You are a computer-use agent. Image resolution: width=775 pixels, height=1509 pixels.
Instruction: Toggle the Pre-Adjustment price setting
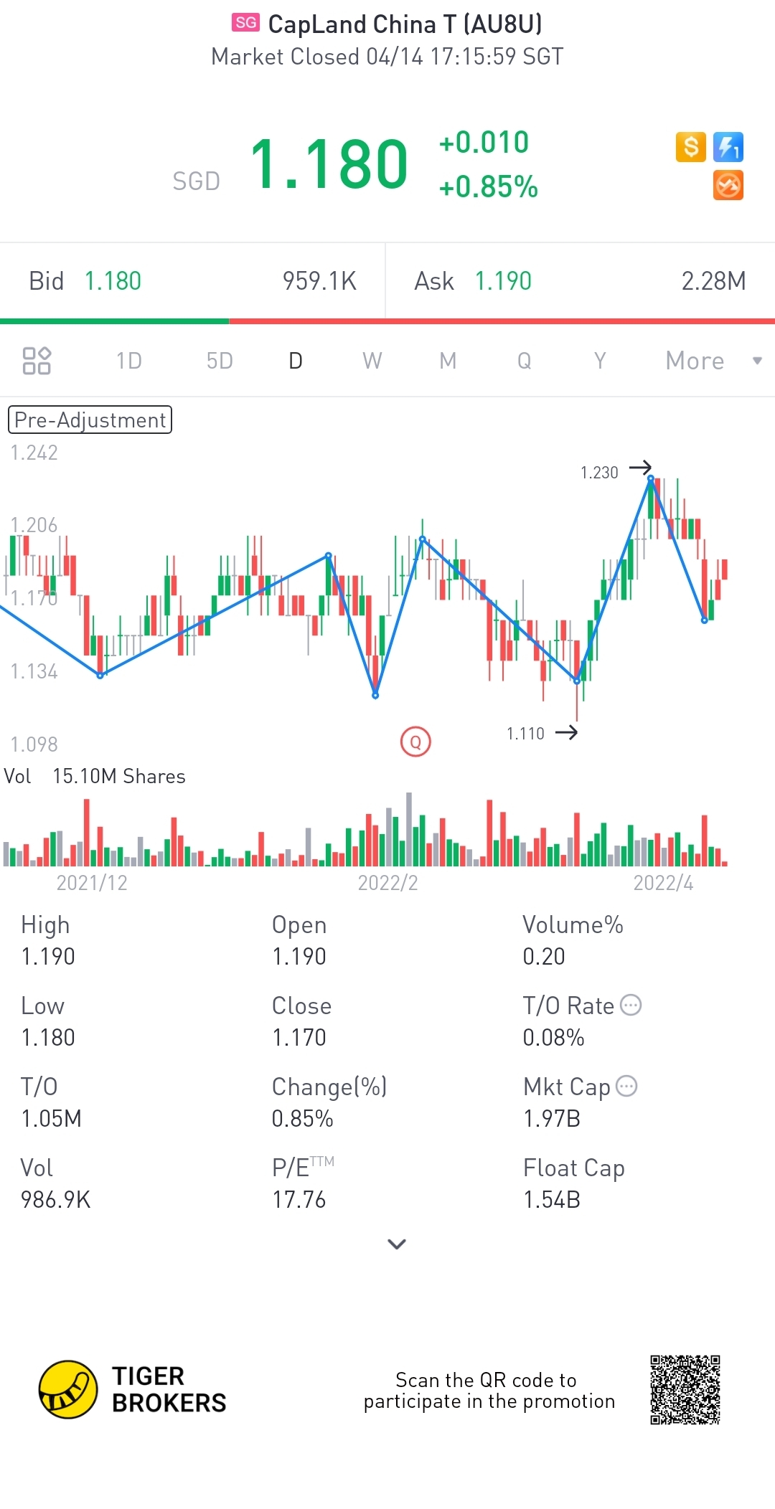90,420
